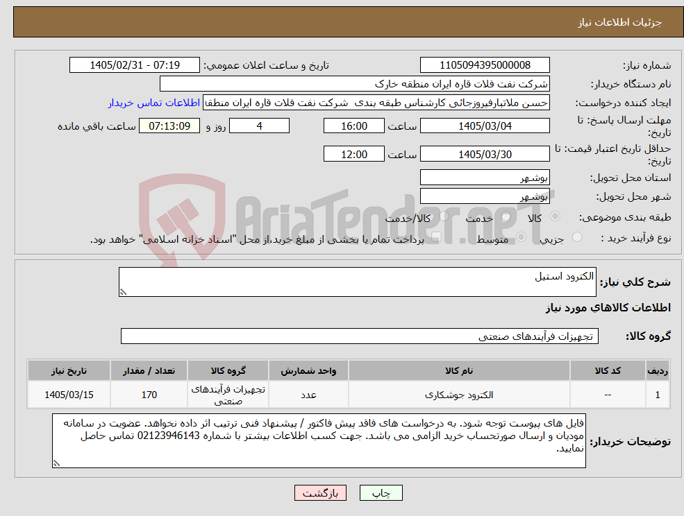Select the کالا/خدمت radio button

point(444,216)
